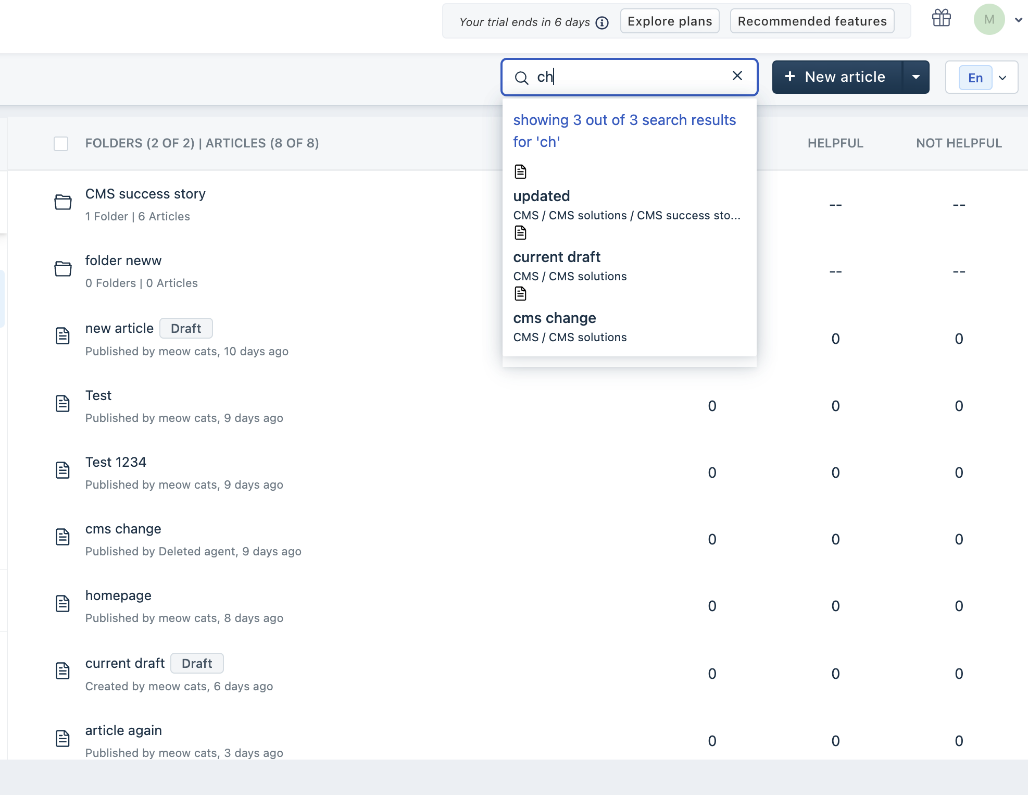Click the document icon beside homepage article
1028x795 pixels.
click(63, 604)
